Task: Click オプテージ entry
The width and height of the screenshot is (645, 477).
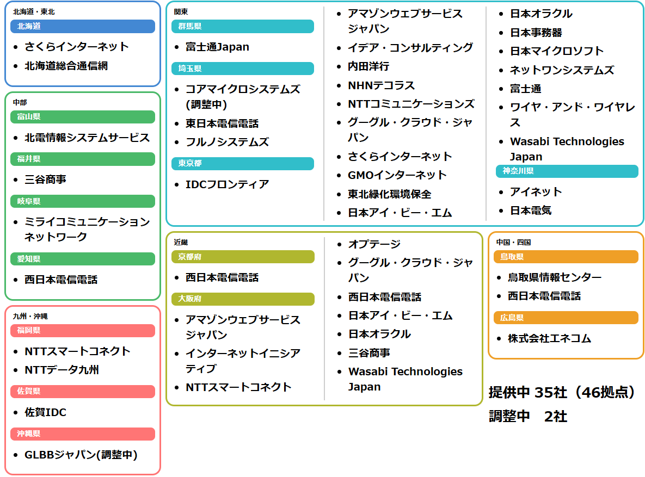Action: 374,244
